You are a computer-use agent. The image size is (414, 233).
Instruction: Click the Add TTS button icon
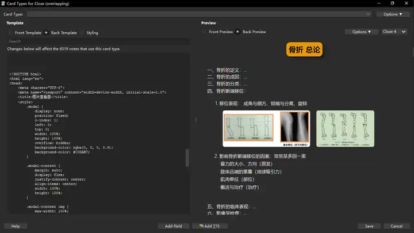(201, 226)
